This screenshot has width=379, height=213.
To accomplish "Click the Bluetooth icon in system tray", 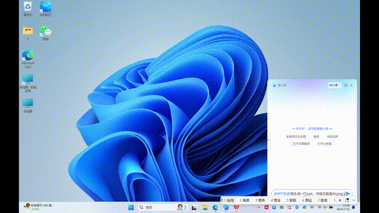I will (x=297, y=208).
